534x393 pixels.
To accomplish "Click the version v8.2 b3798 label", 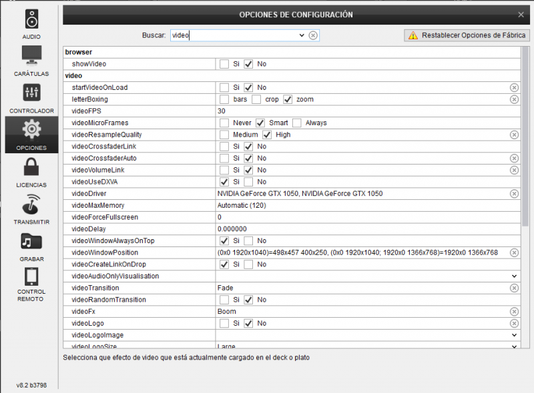I will coord(31,385).
